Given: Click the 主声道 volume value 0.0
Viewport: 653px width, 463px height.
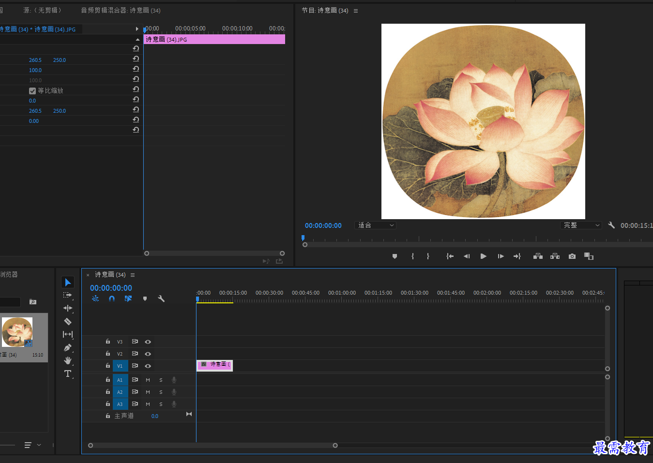Looking at the screenshot, I should coord(155,416).
